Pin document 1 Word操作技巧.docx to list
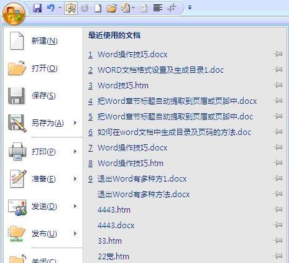This screenshot has width=289, height=263. pos(278,54)
